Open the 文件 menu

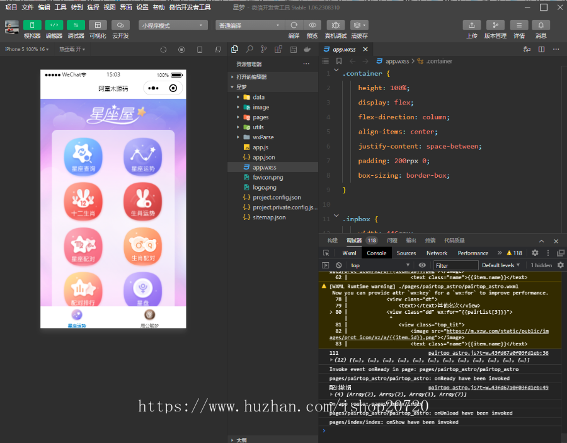coord(28,7)
